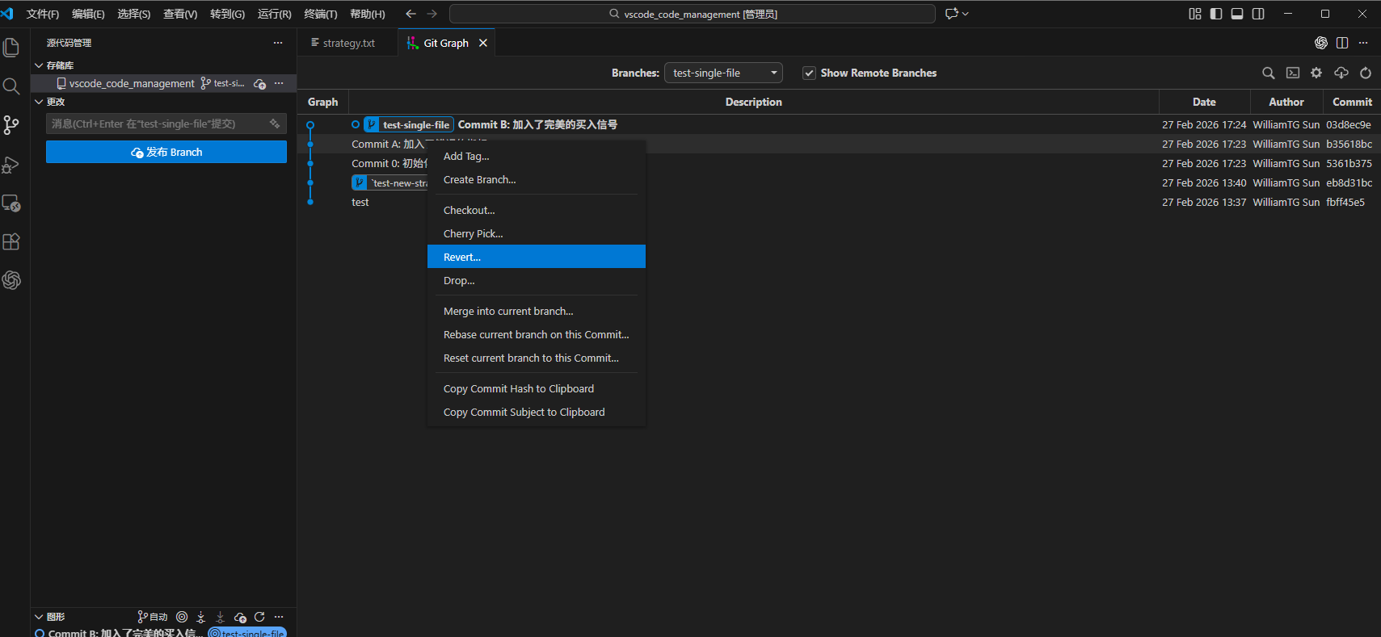Open the chat dropdown arrow in title bar
The image size is (1381, 637).
click(966, 14)
